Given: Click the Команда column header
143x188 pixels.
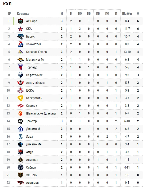Looking at the screenshot, I should (x=23, y=13).
